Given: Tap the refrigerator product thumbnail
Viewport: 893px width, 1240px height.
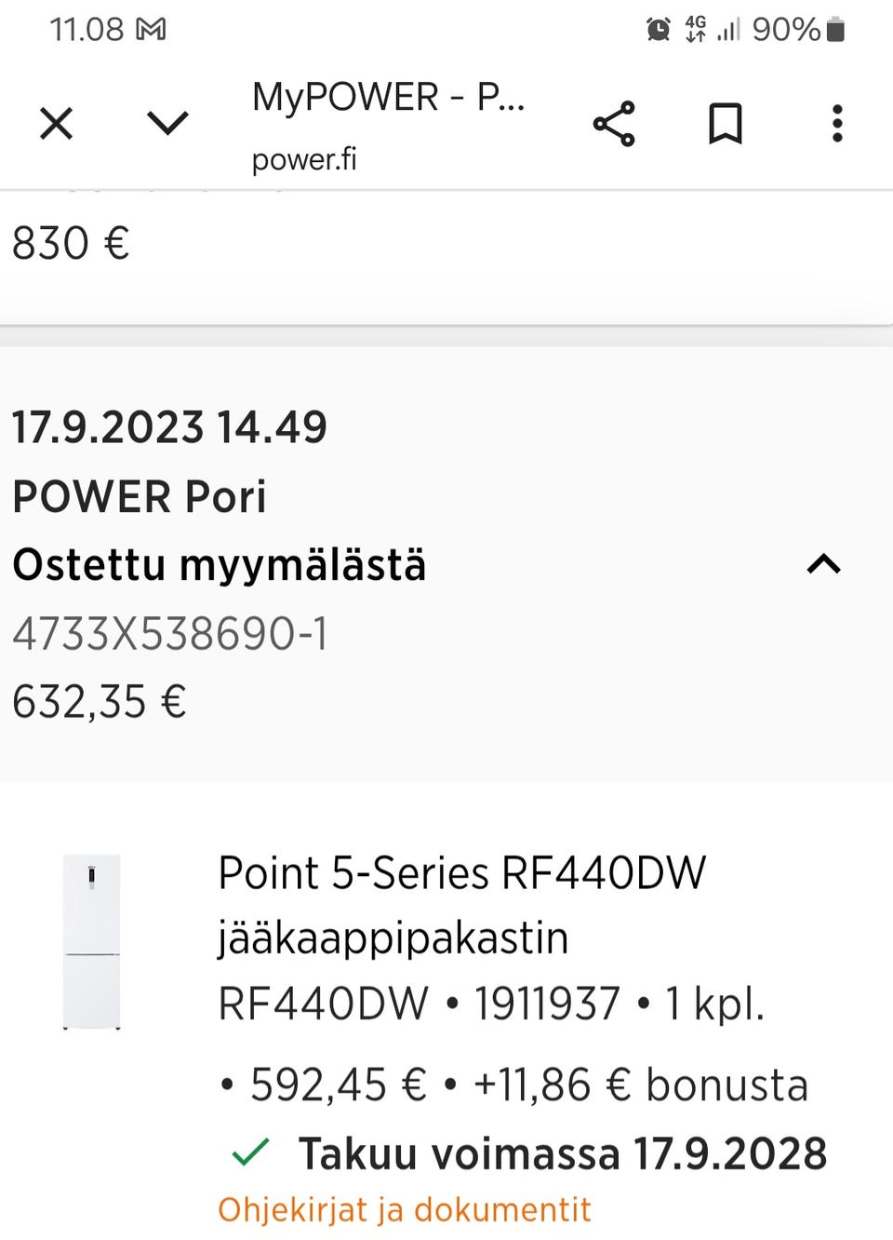Looking at the screenshot, I should (x=91, y=941).
